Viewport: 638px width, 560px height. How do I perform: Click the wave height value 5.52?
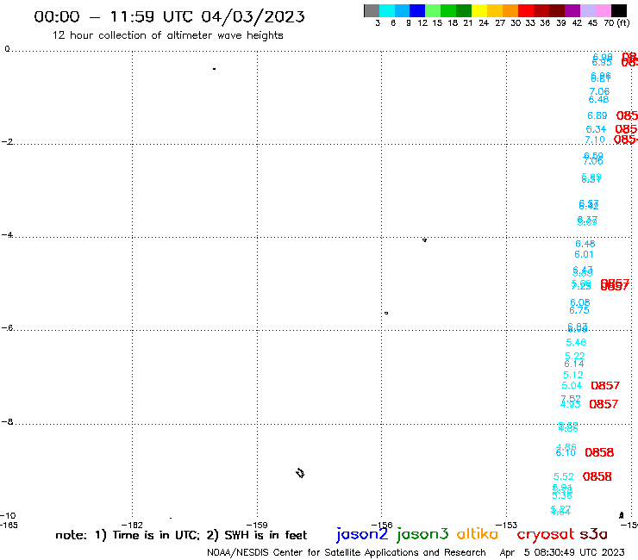(564, 476)
